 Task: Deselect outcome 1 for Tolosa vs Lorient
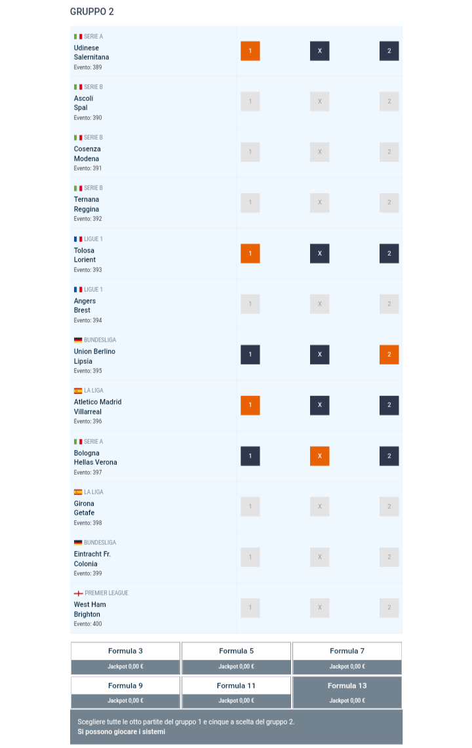click(250, 254)
